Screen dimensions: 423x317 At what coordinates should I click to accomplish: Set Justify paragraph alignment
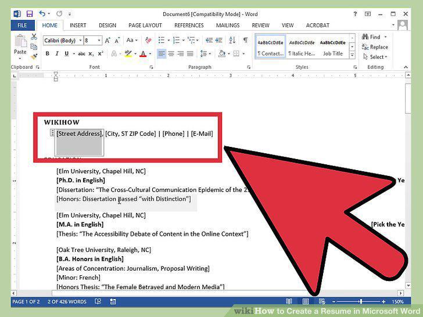click(190, 53)
